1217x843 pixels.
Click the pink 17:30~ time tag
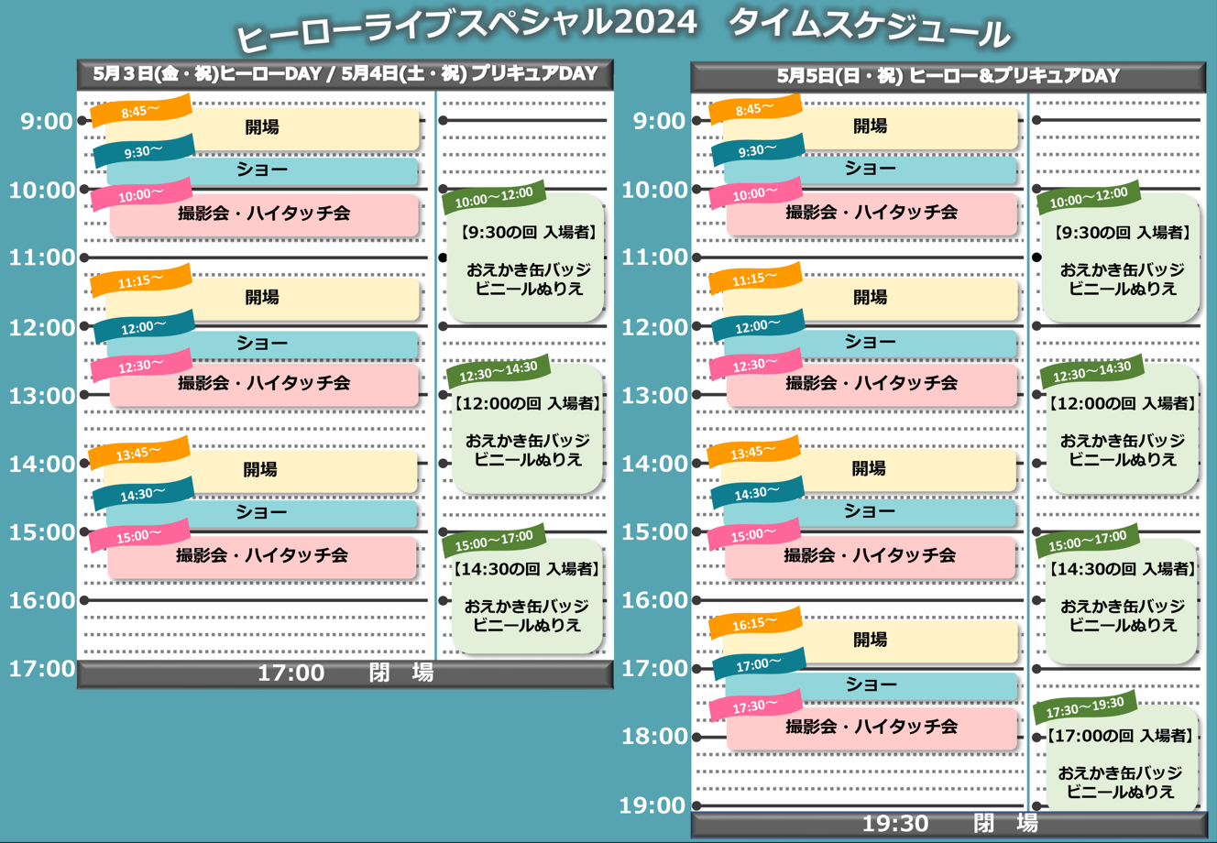[x=755, y=706]
